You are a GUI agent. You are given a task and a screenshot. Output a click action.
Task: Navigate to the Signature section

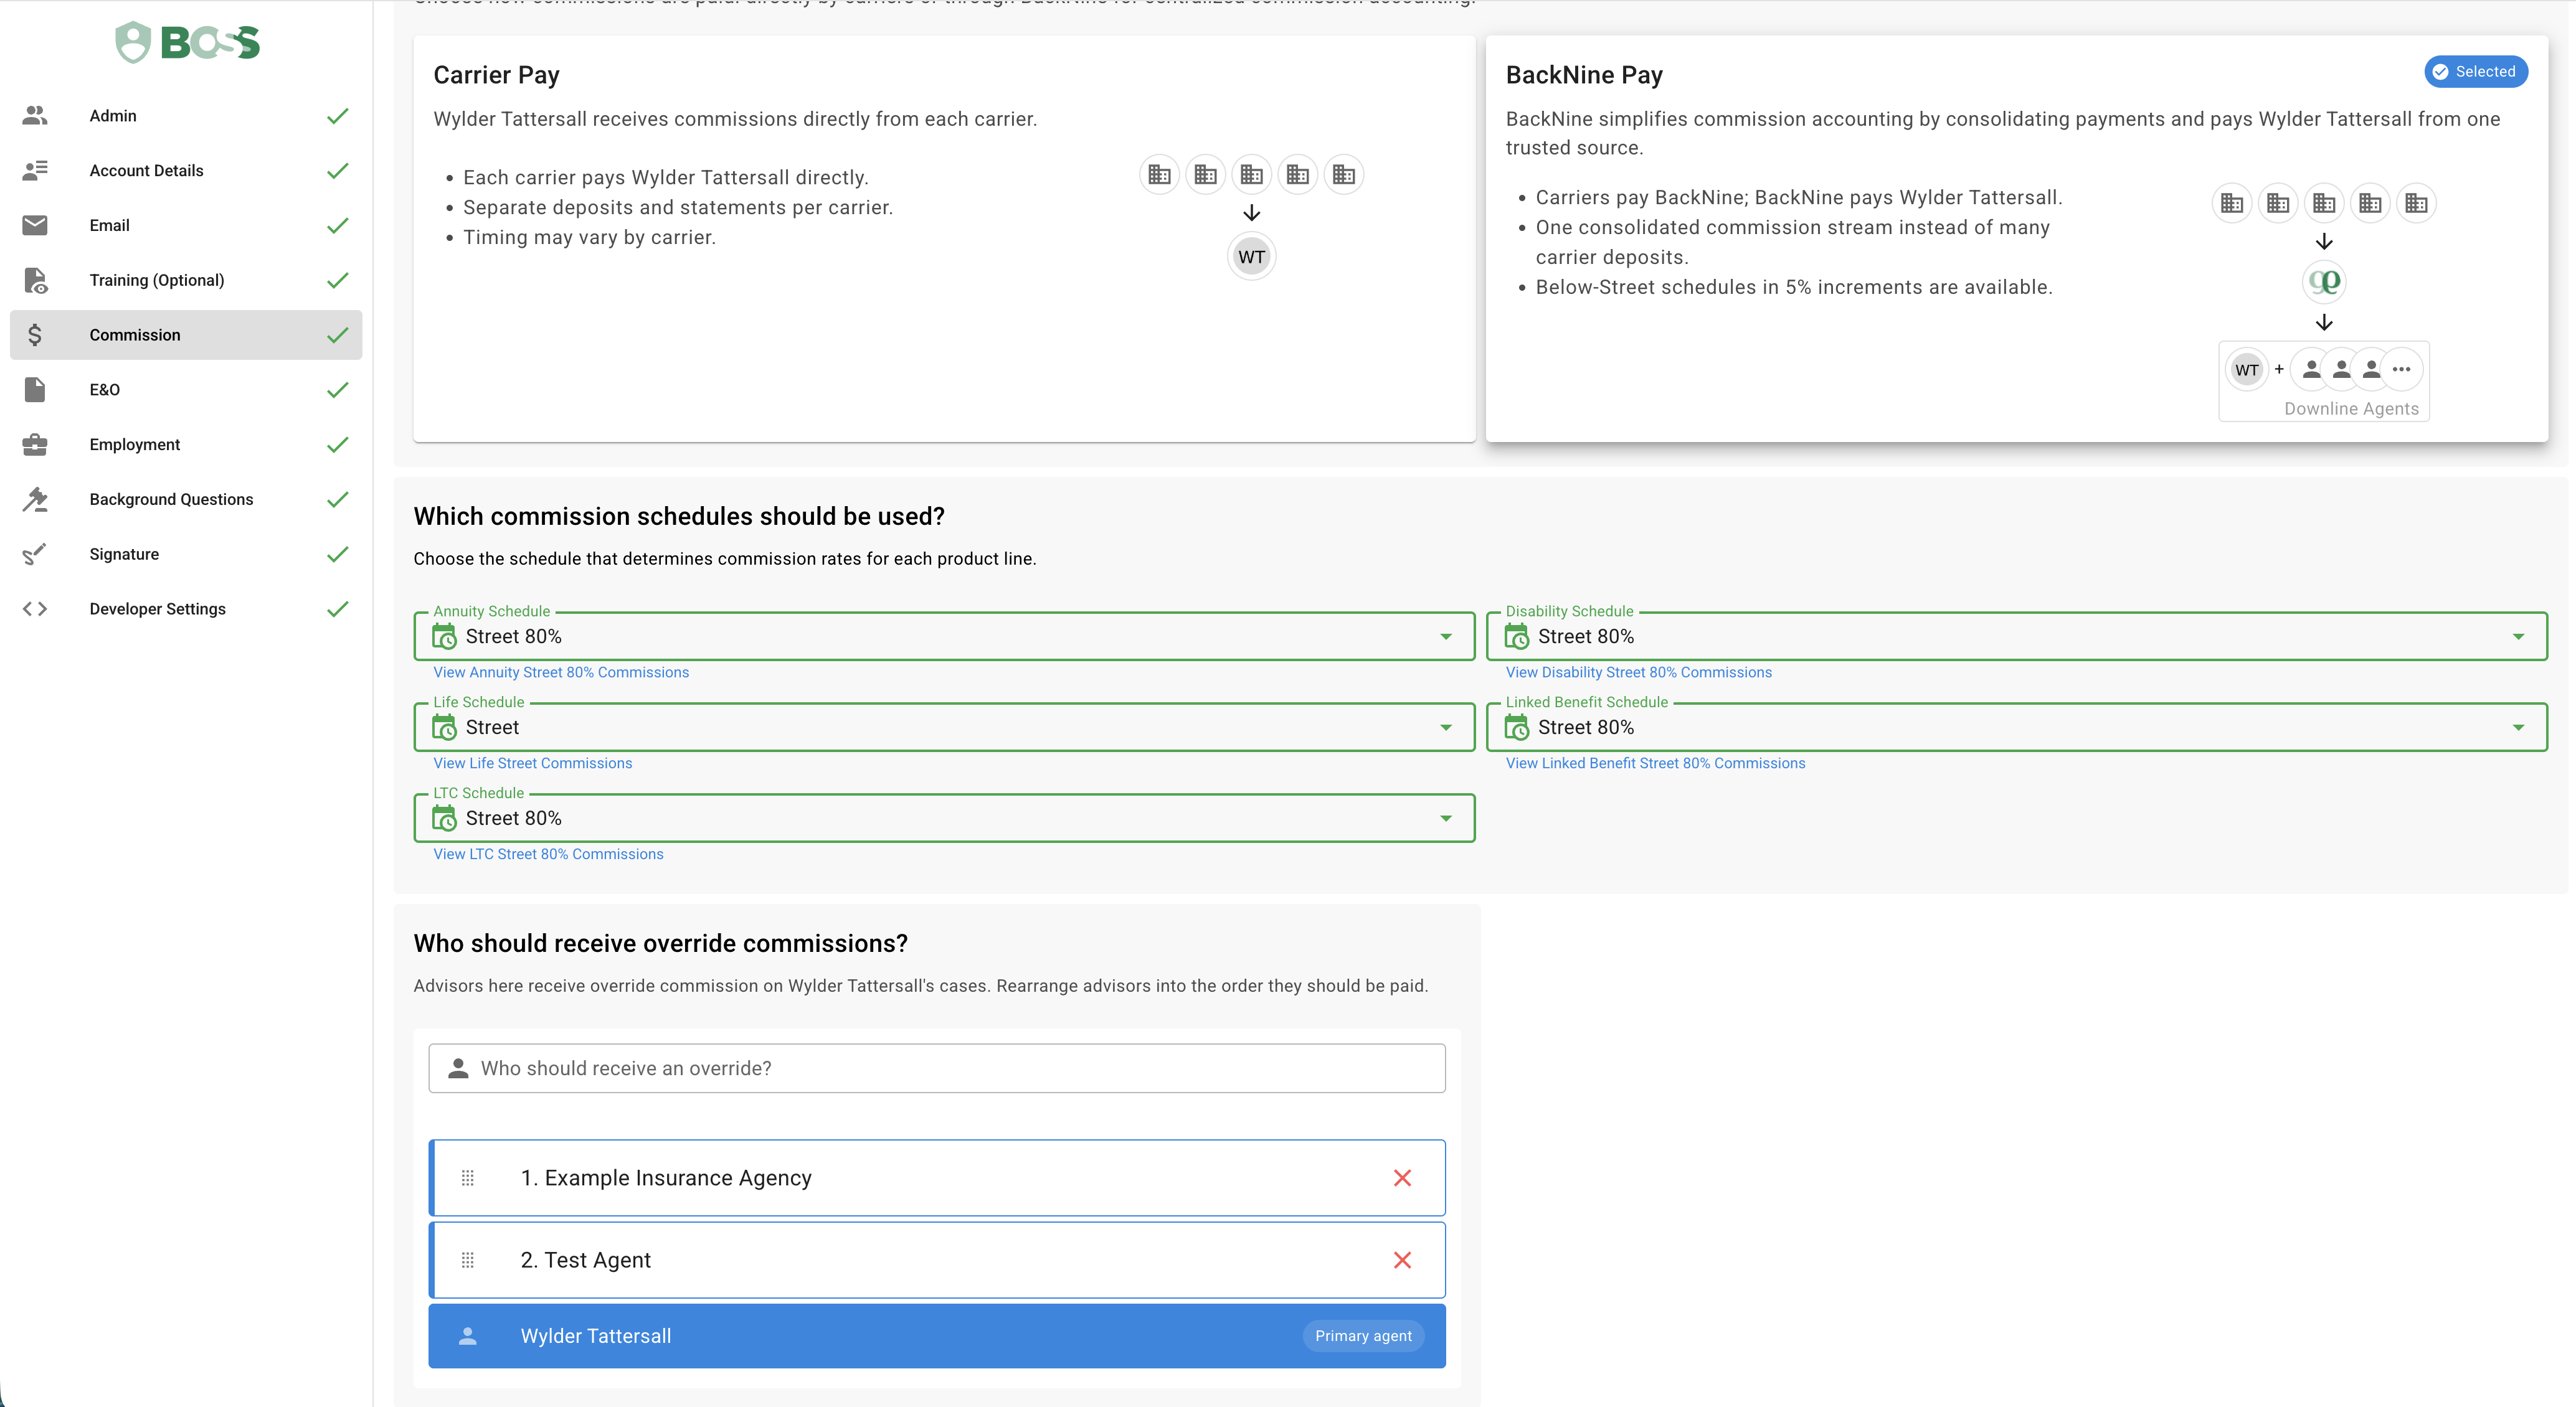(x=186, y=555)
